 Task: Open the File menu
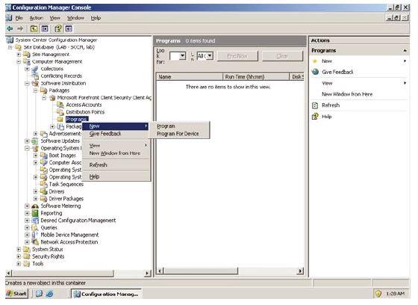19,18
